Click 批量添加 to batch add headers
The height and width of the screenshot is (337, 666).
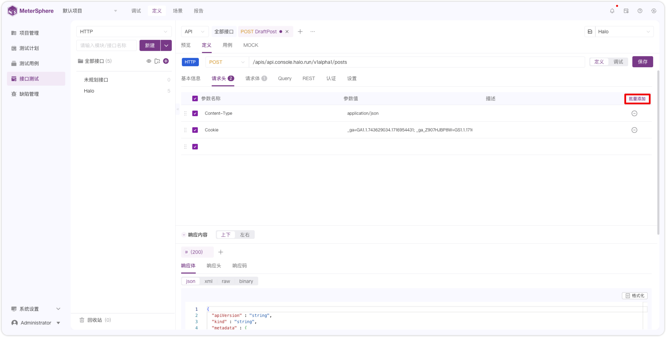pyautogui.click(x=637, y=99)
